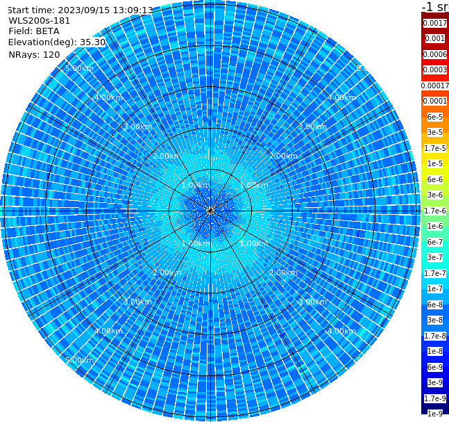Viewport: 449px width, 422px height.
Task: Select the lower-right 3.00km ring label
Action: (313, 302)
